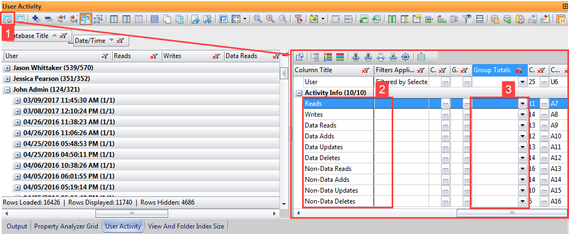Select the Non-Data Updates row
Screen dimensions: 569x235
pyautogui.click(x=331, y=190)
